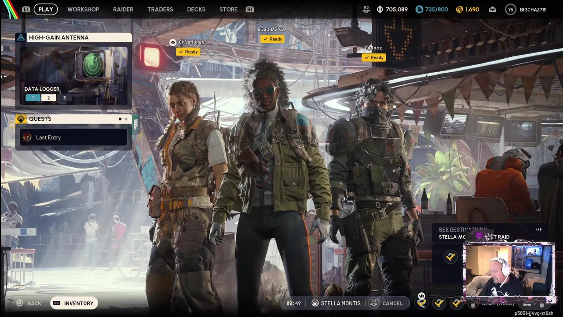Select Data Logger step 1
This screenshot has height=317, width=563.
[33, 98]
